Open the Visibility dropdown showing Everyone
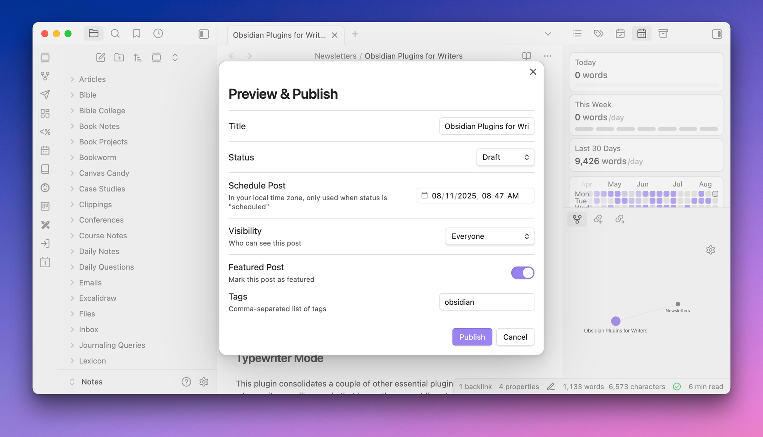The width and height of the screenshot is (763, 437). pyautogui.click(x=490, y=236)
